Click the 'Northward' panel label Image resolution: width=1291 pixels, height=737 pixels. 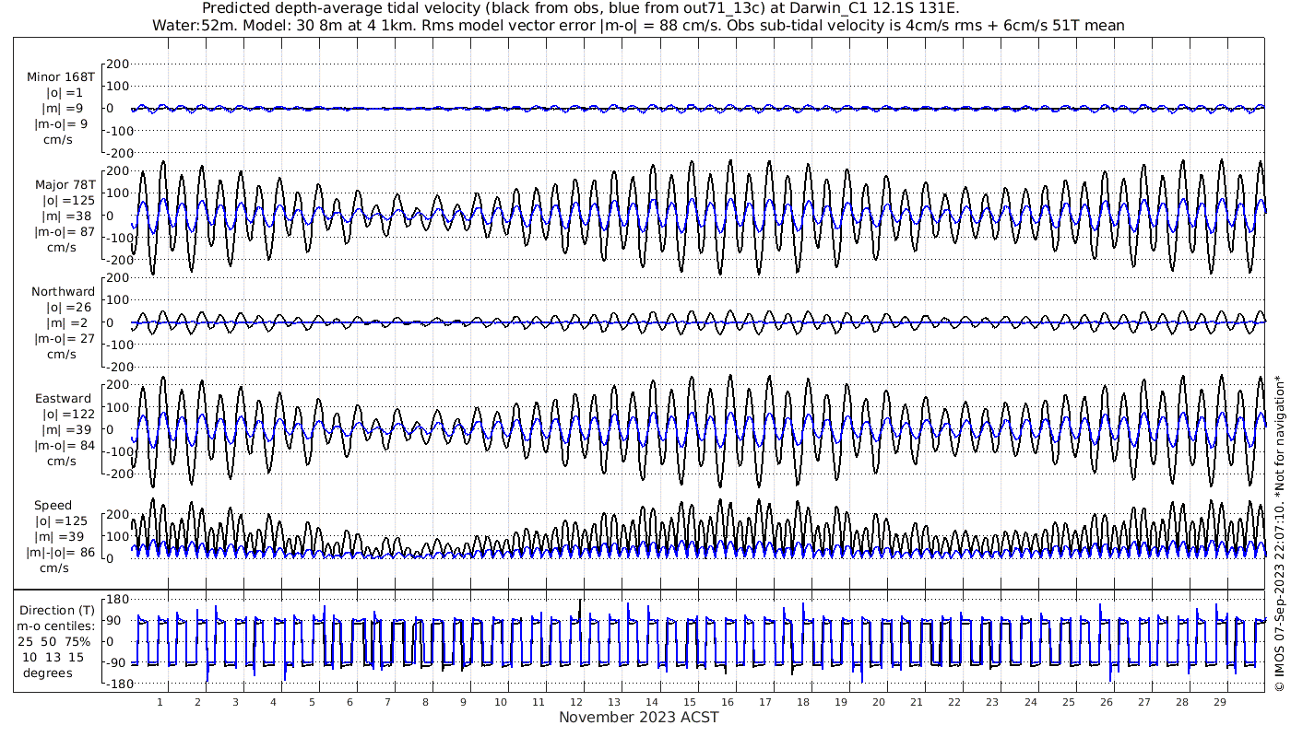point(63,291)
